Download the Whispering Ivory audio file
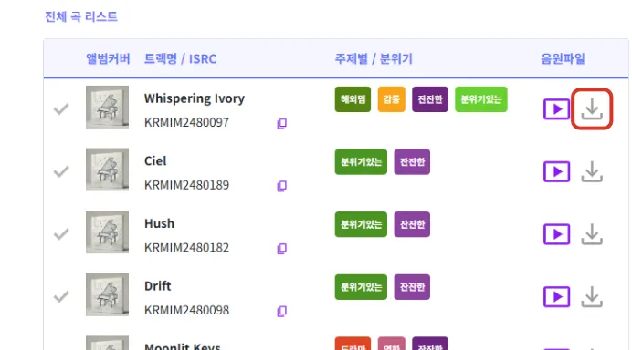 pyautogui.click(x=592, y=109)
